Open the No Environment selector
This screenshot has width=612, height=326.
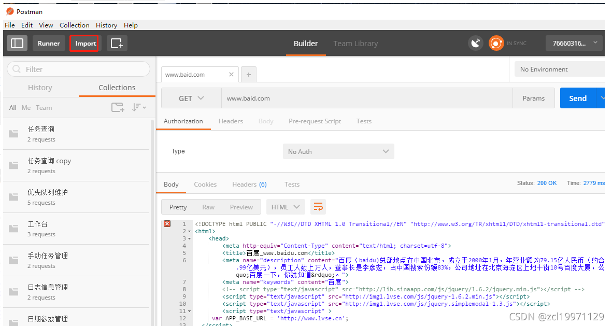(559, 69)
